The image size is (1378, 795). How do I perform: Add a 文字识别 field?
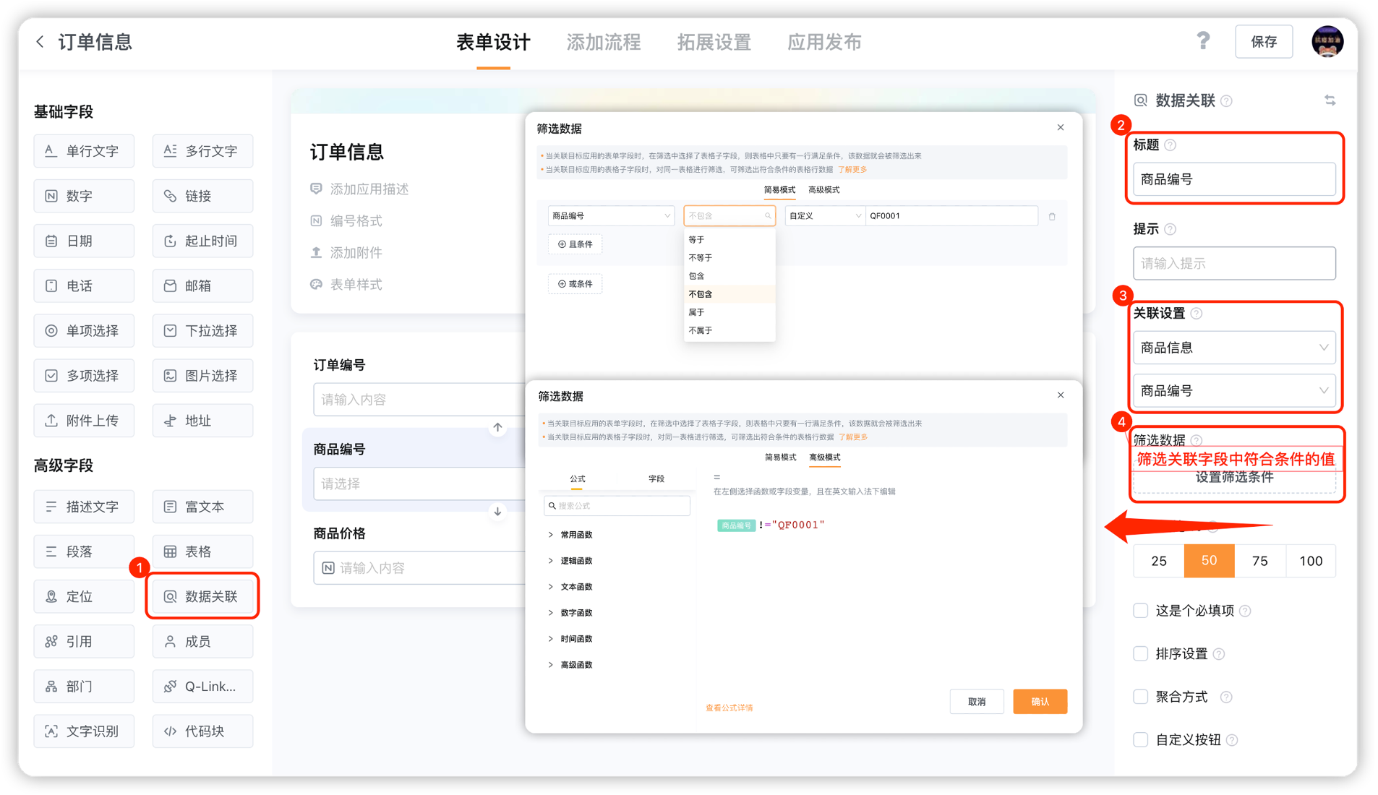click(84, 731)
